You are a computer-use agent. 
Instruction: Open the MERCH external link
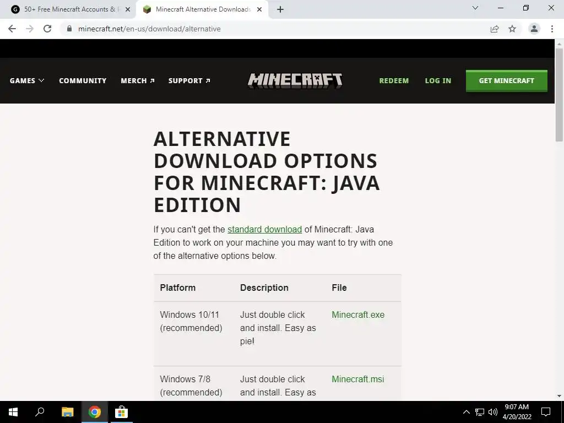click(x=137, y=80)
